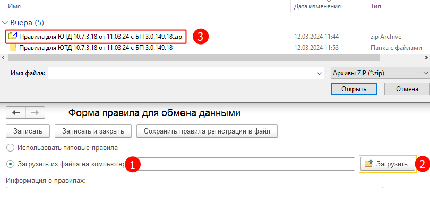Sort by the Дата изменения column header
The width and height of the screenshot is (430, 204).
tap(317, 6)
